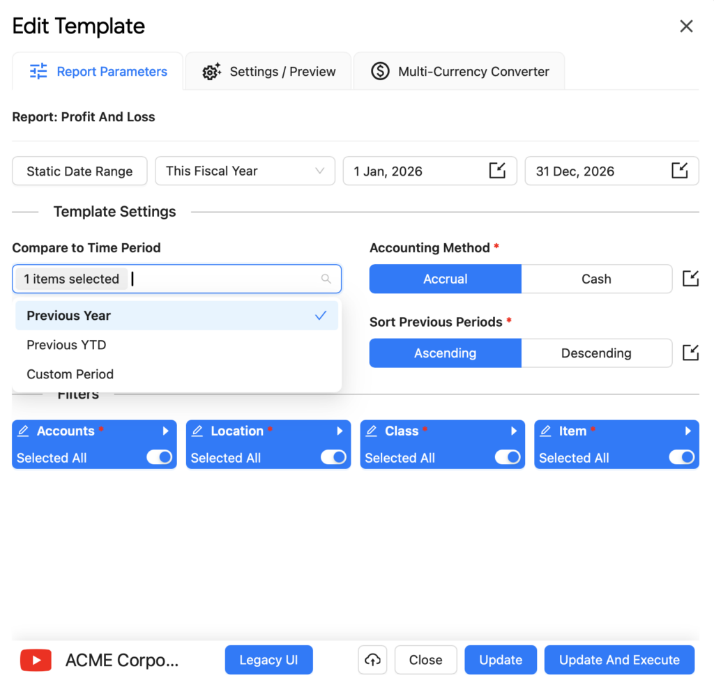This screenshot has width=714, height=685.
Task: Toggle the Accounts Selected All switch
Action: [x=160, y=457]
